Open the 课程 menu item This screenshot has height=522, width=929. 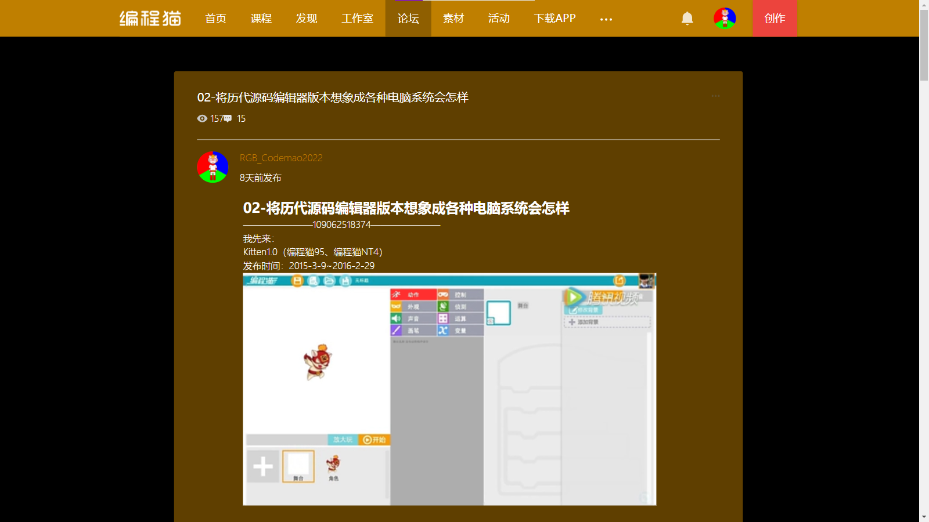point(261,19)
